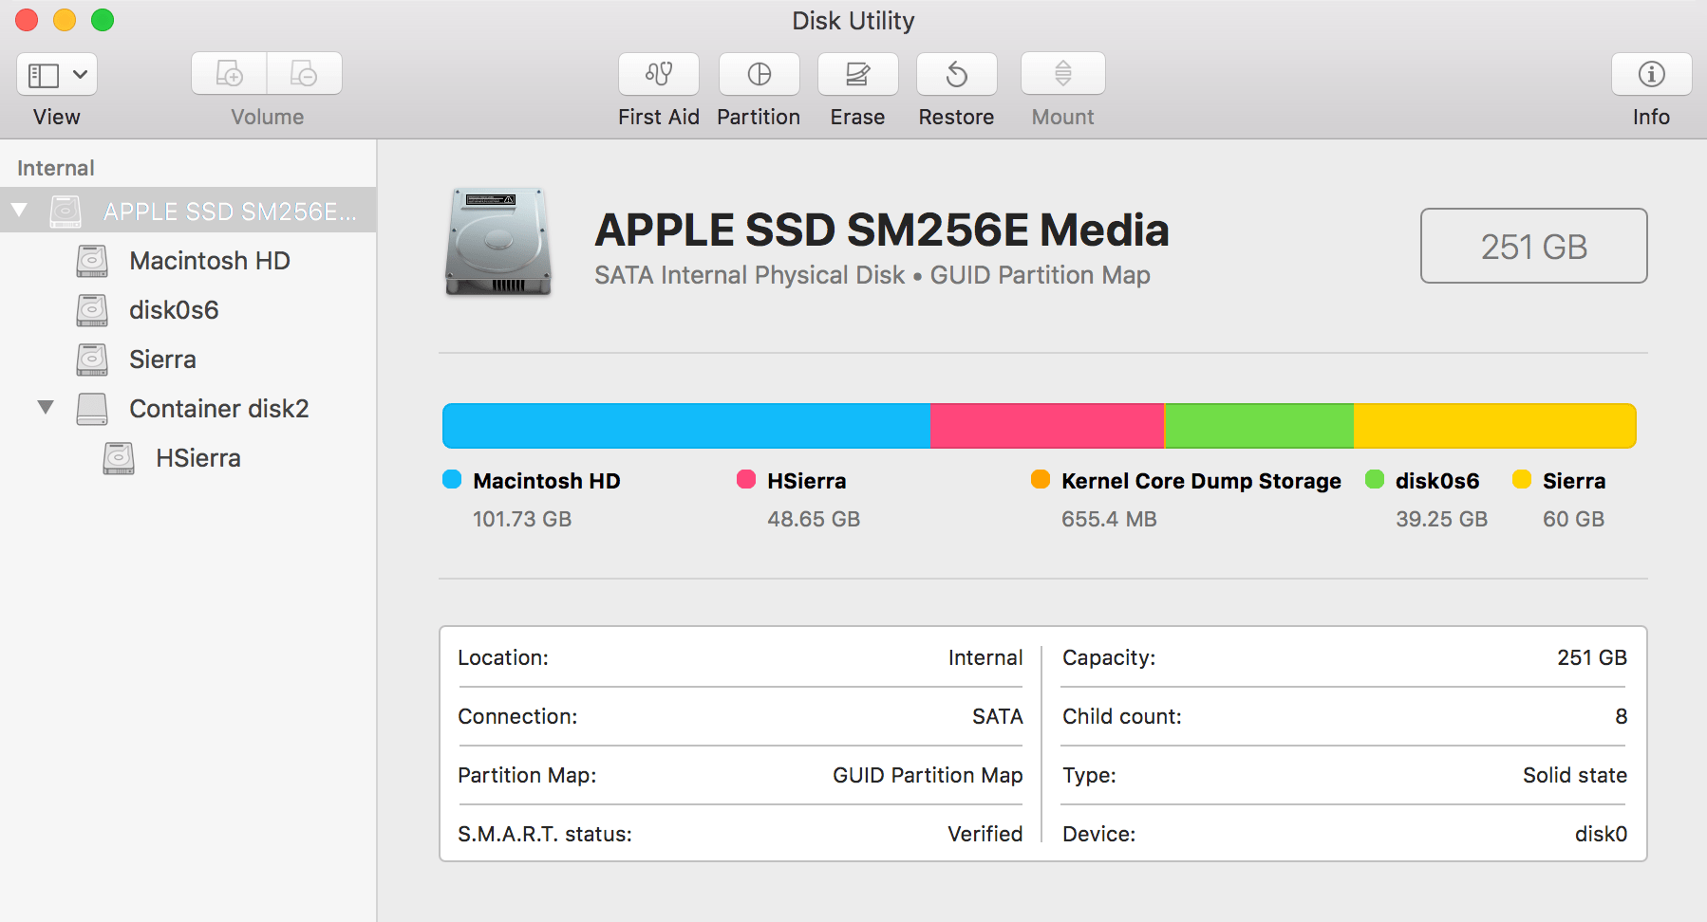The image size is (1707, 922).
Task: Click the Mount toolbar icon
Action: 1063,74
